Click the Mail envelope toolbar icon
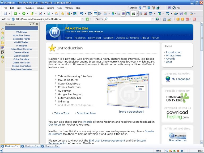 point(105,13)
